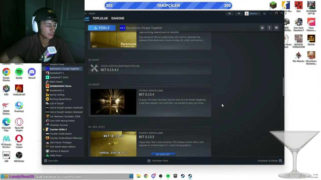Open Discord desktop shortcut

coord(32,73)
